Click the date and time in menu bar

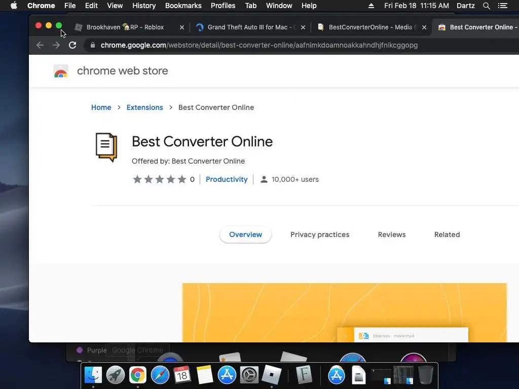[x=417, y=6]
